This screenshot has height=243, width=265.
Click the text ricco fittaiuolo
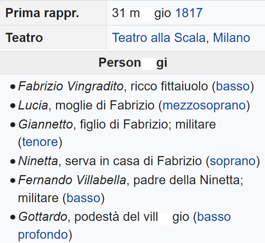[170, 87]
